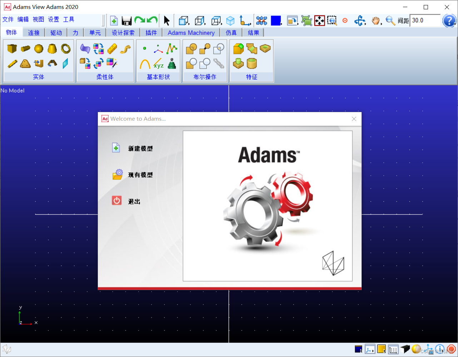Open the coordinate axes orientation dropdown
Screen dimensions: 458x357
[245, 21]
